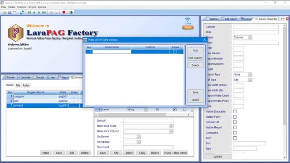Click the floppy disk save toolbar icon

click(x=10, y=12)
